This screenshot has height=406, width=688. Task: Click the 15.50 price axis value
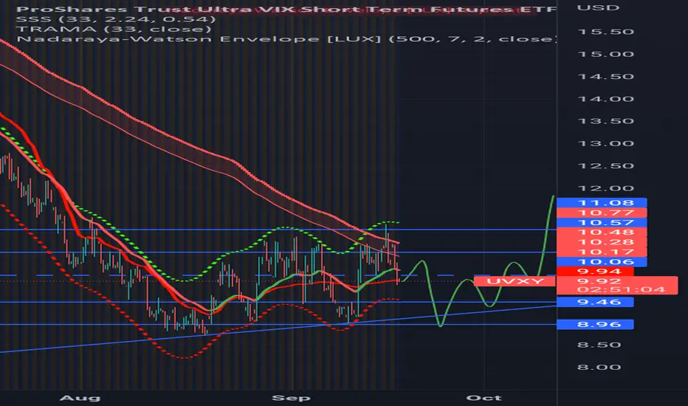point(606,32)
